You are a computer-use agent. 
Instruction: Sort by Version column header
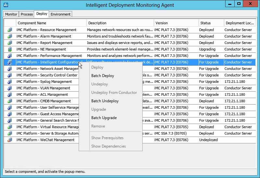[x=176, y=23]
